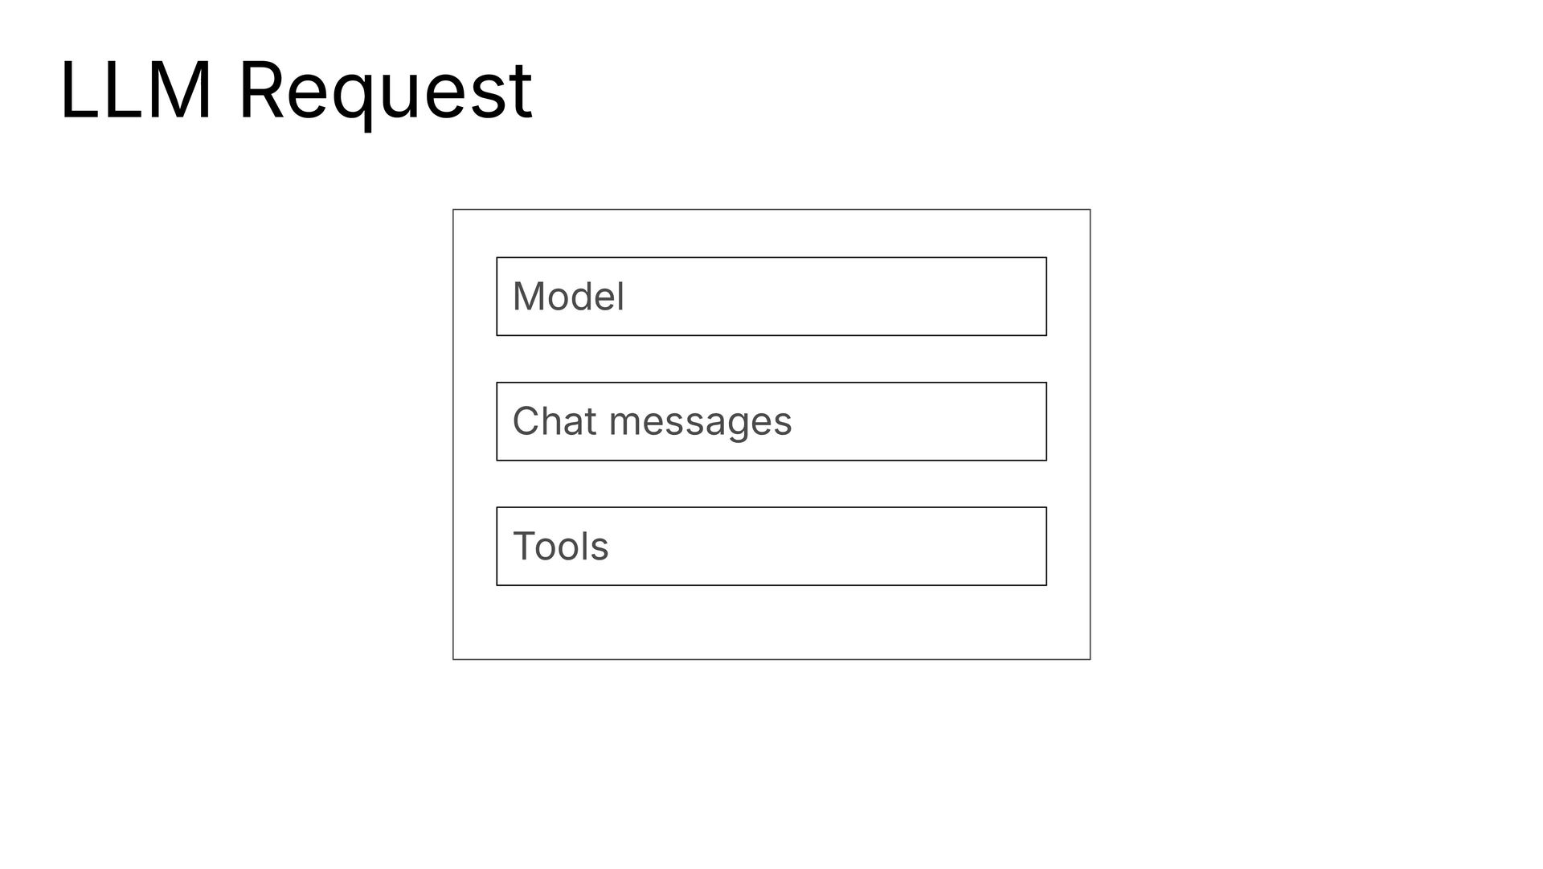1543x869 pixels.
Task: Click the word "LLM" in the title
Action: (x=136, y=90)
